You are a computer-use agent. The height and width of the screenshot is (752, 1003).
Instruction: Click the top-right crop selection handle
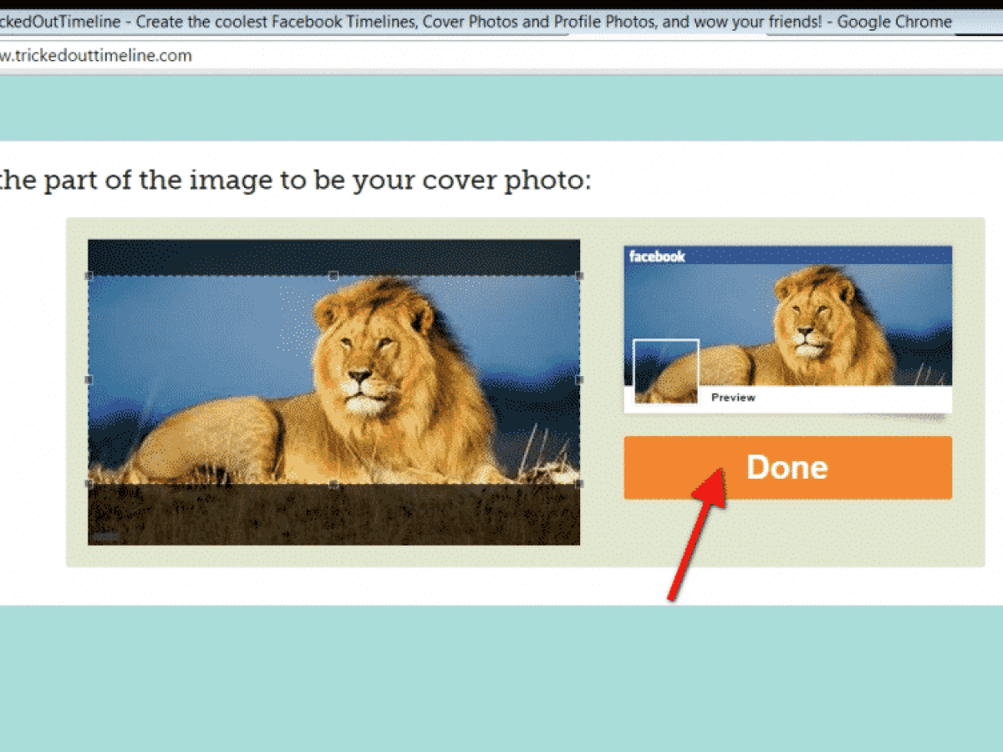click(579, 276)
